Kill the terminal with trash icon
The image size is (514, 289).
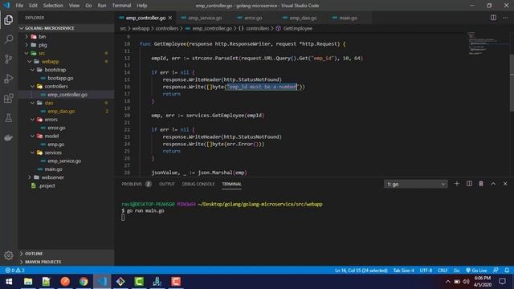pos(481,184)
